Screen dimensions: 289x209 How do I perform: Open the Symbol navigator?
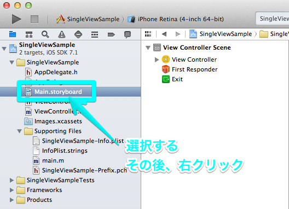coord(29,34)
